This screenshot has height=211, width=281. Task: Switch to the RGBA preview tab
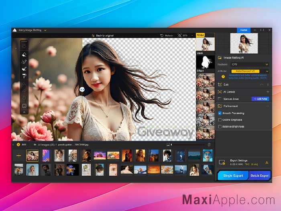point(200,35)
